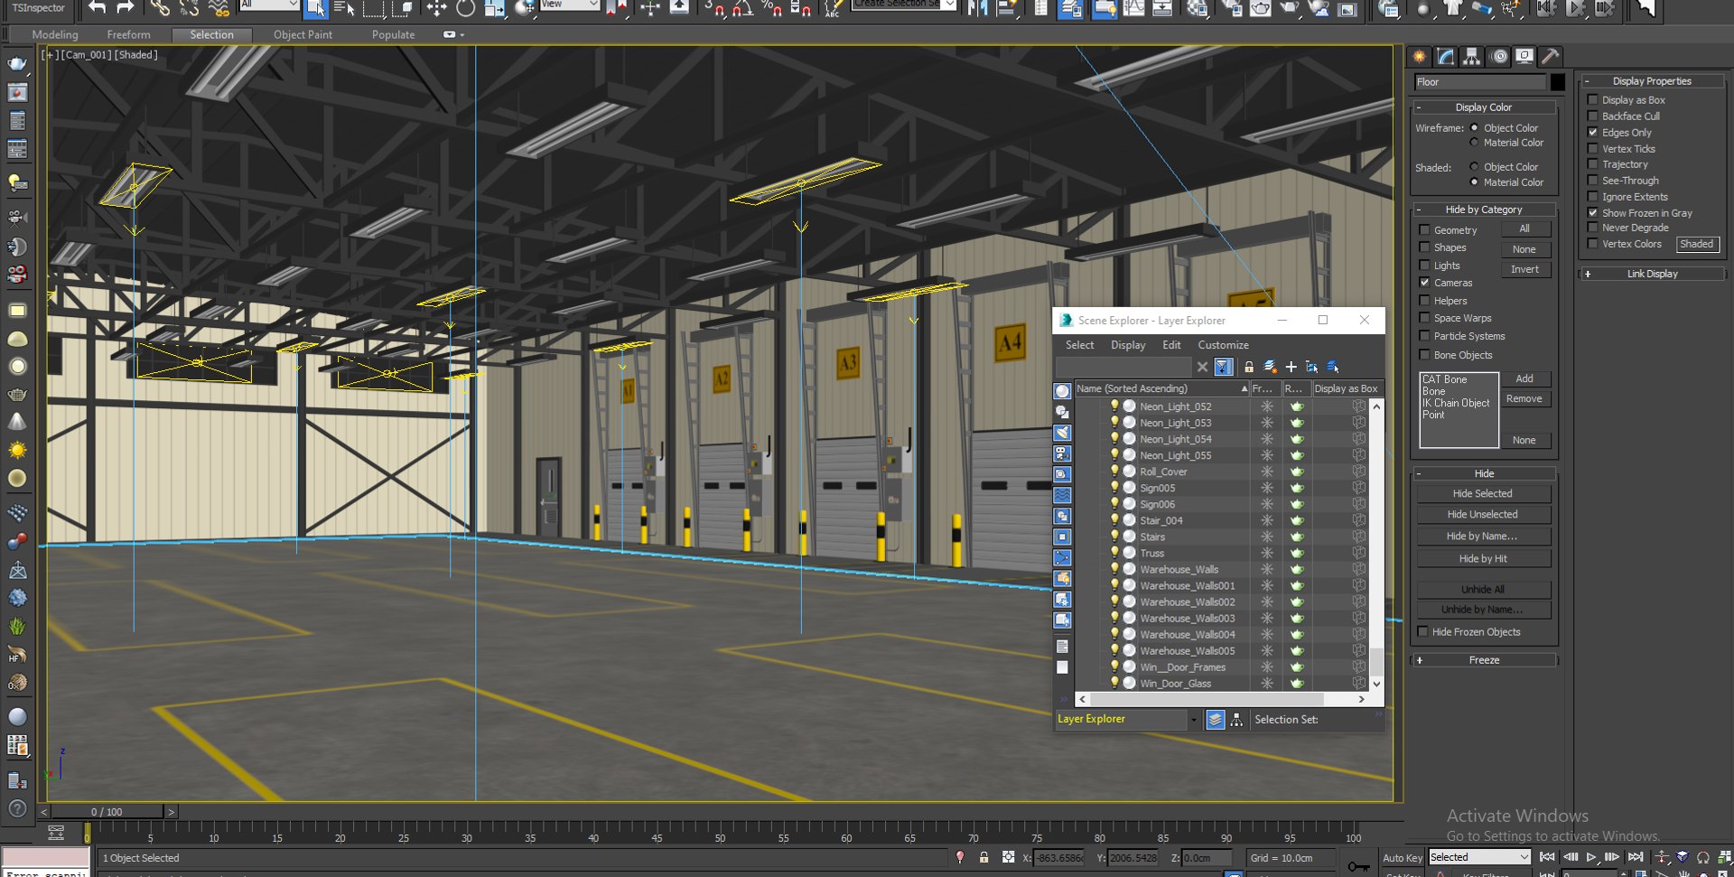Collapse the Hide by Category rollout

click(x=1484, y=210)
